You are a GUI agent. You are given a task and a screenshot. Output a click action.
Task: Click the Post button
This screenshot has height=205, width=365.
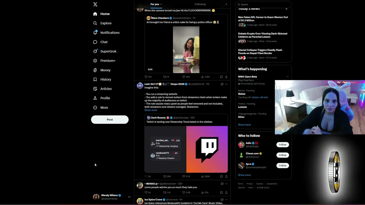pyautogui.click(x=110, y=120)
